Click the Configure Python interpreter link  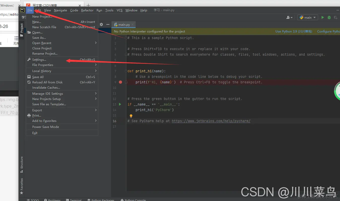tap(328, 31)
